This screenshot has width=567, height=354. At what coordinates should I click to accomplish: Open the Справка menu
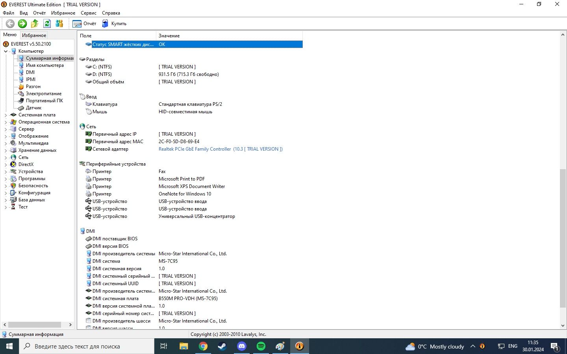111,13
